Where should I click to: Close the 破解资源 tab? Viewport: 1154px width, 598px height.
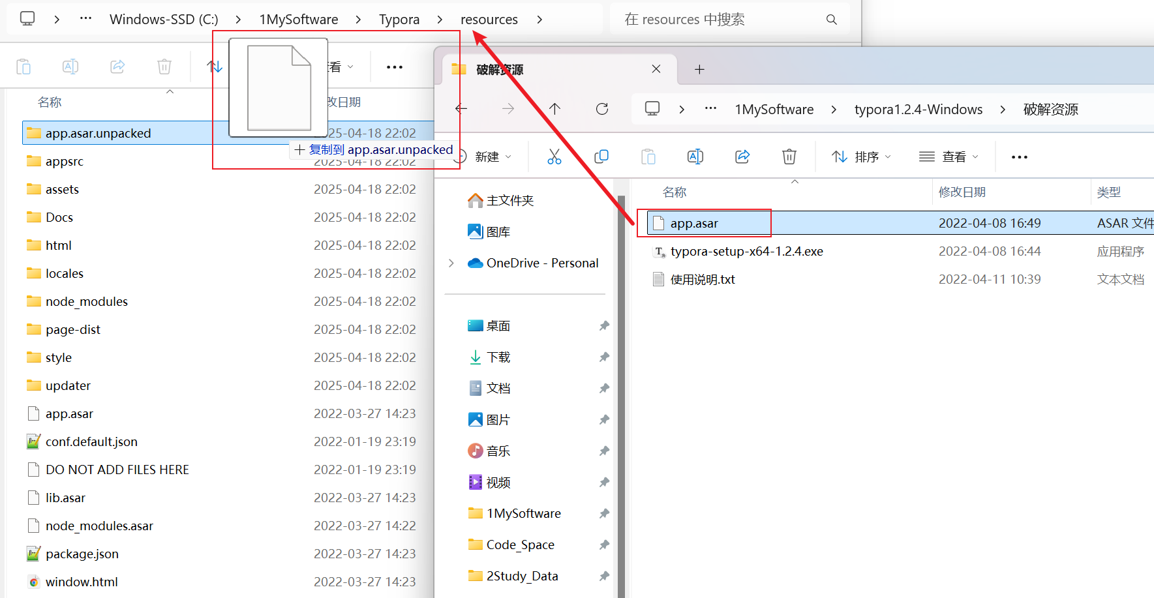(656, 69)
